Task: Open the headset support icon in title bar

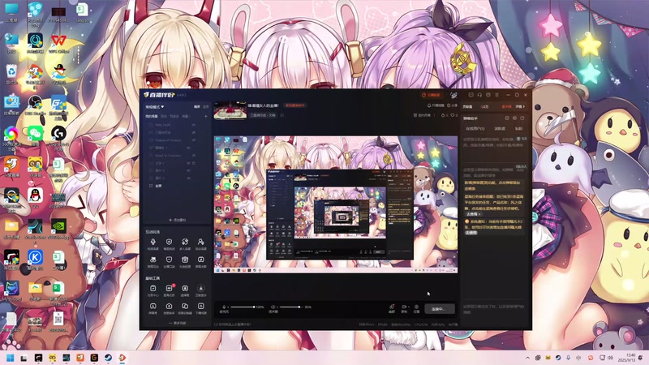Action: [479, 95]
